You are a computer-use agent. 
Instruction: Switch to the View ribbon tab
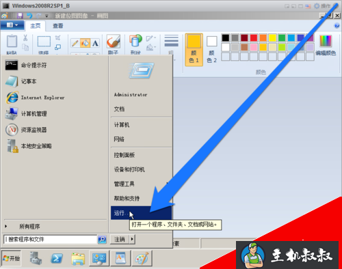57,26
